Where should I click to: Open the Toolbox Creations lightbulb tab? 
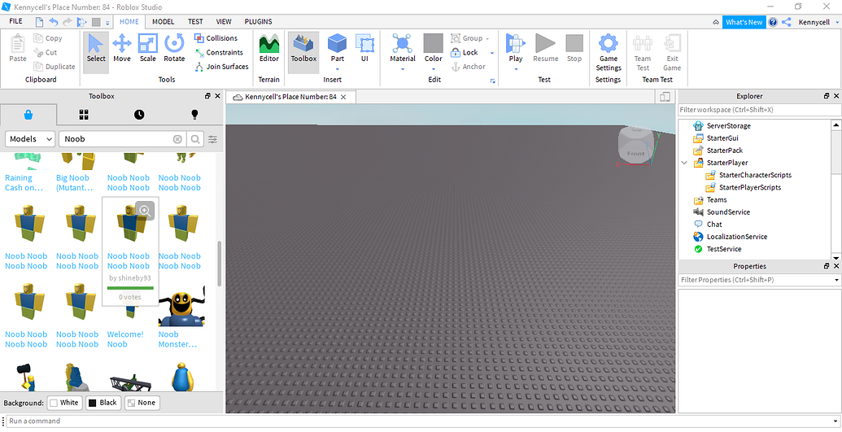[194, 115]
